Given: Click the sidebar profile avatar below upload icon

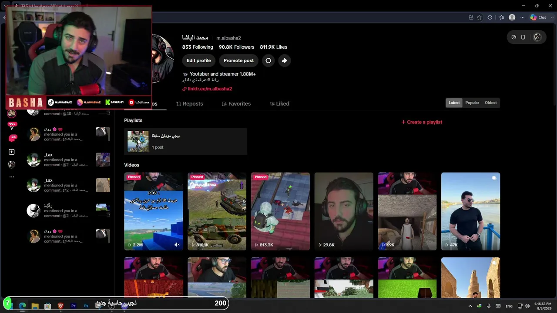Looking at the screenshot, I should (x=12, y=164).
